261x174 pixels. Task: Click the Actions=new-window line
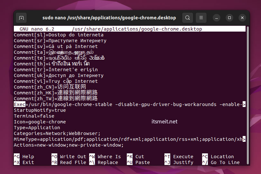coord(68,145)
